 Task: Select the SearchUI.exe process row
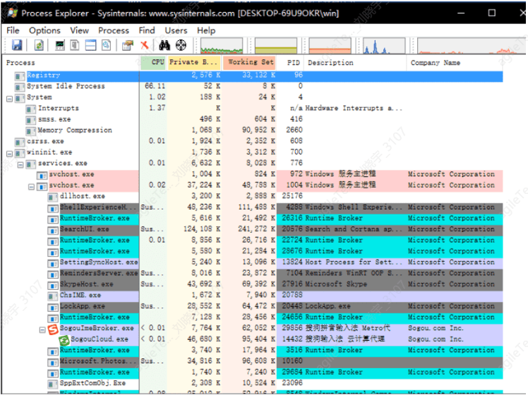point(85,229)
